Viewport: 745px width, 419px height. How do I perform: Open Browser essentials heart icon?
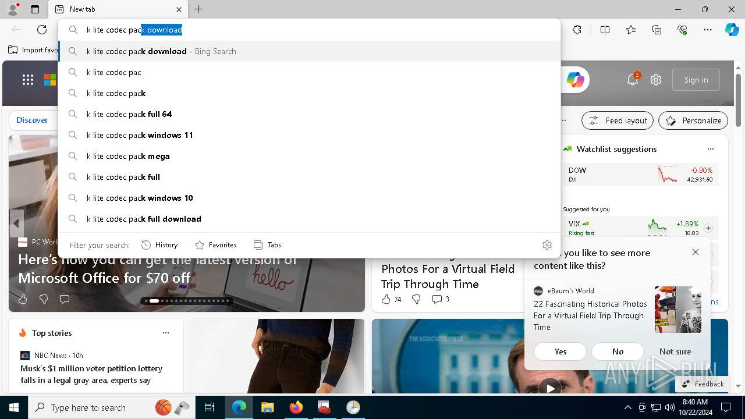(x=682, y=30)
